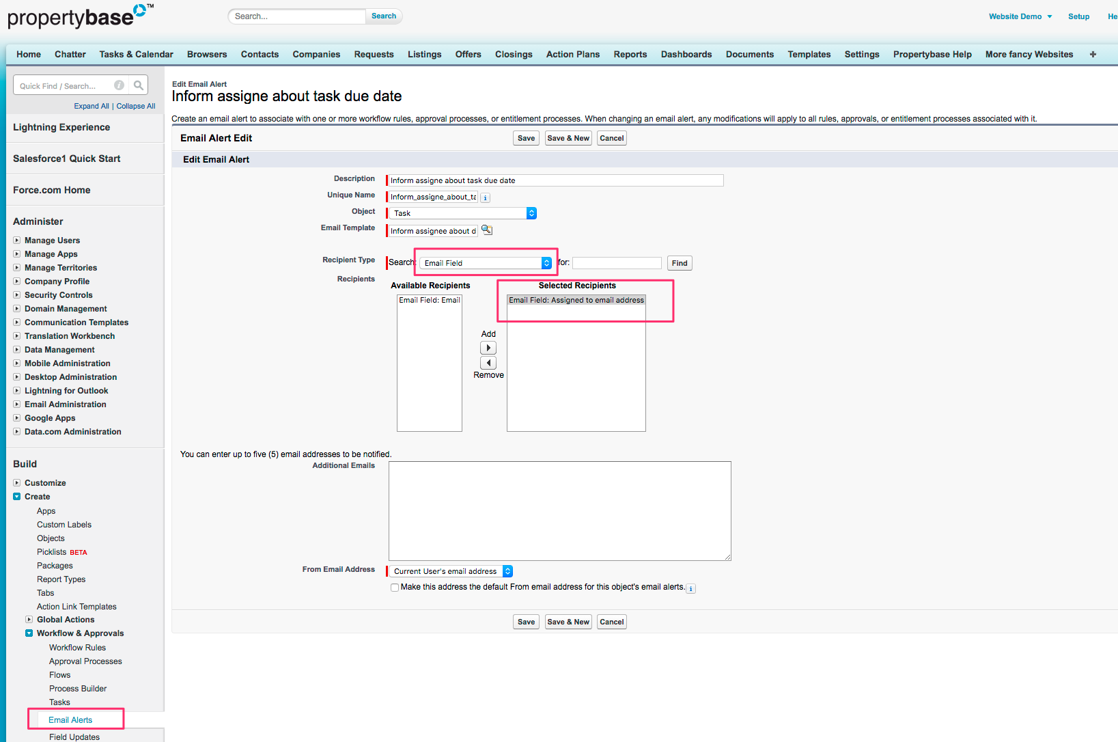Open the Dashboards tab

(x=686, y=54)
